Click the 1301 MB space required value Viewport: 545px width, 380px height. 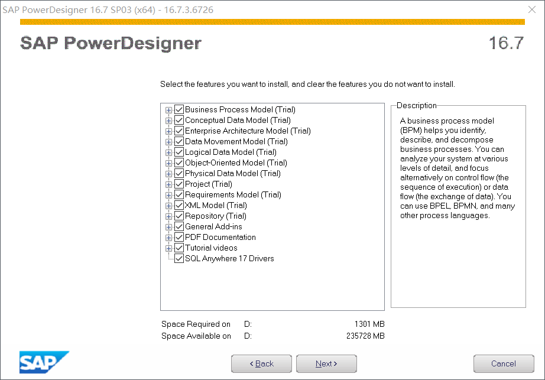(x=369, y=324)
